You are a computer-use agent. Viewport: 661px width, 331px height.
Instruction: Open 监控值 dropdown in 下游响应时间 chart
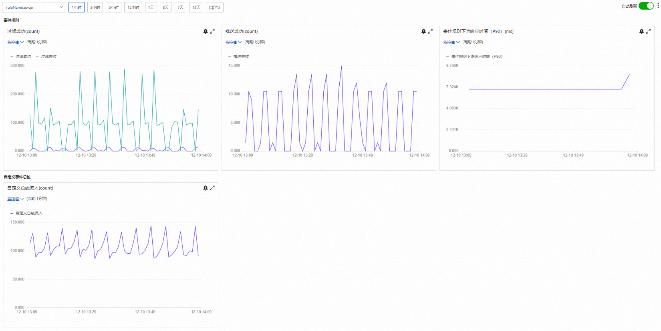pyautogui.click(x=451, y=42)
